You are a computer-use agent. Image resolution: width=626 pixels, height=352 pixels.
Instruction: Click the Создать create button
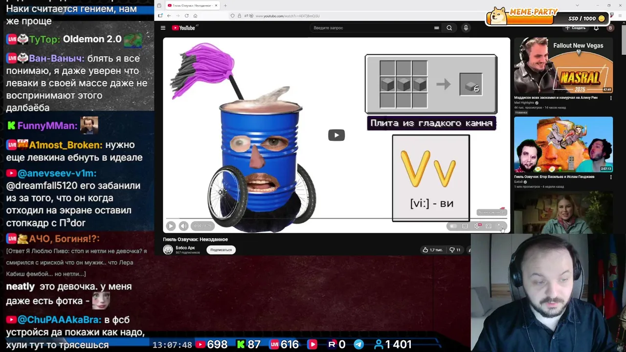[x=576, y=28]
